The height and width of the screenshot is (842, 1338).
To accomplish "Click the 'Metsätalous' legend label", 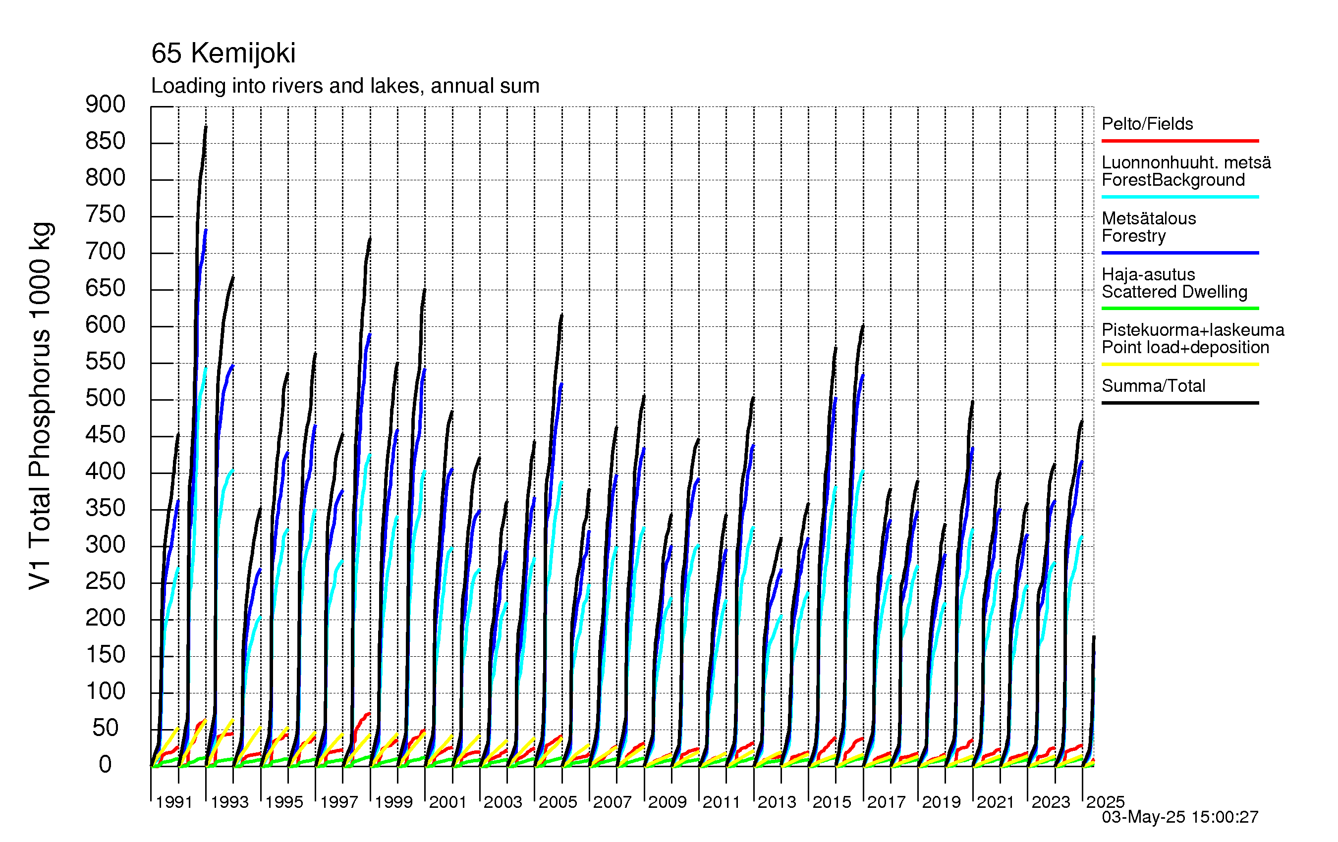I will click(x=1149, y=218).
